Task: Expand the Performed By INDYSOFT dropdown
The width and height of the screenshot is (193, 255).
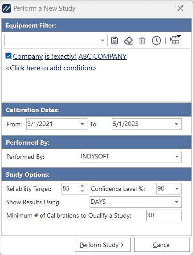Action: click(x=177, y=157)
